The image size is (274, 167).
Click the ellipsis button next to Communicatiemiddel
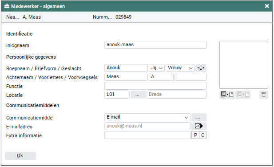(x=199, y=117)
